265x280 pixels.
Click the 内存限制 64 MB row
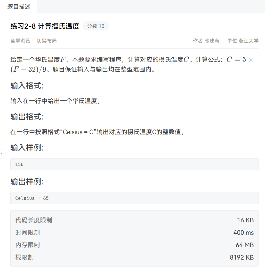27,245
